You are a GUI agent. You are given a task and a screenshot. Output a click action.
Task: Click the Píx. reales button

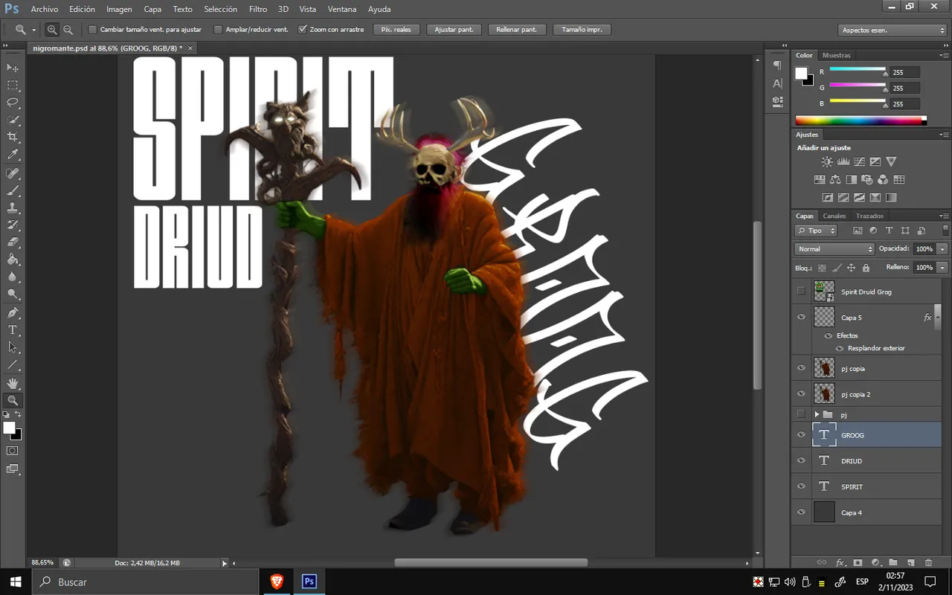click(396, 30)
